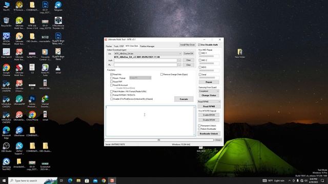Image resolution: width=328 pixels, height=184 pixels.
Task: Open the Mail app in the taskbar
Action: click(95, 180)
